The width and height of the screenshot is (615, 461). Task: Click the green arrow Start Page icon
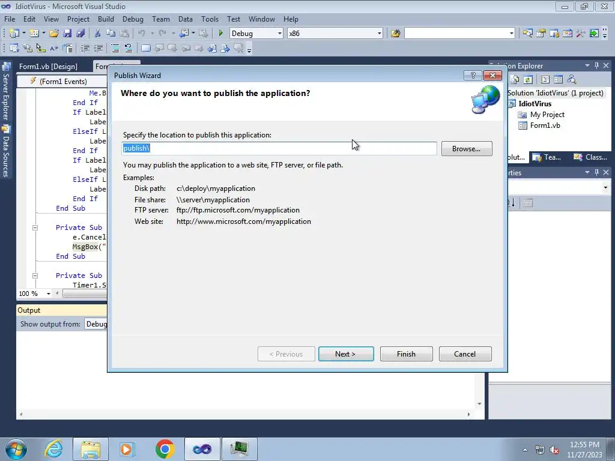594,34
